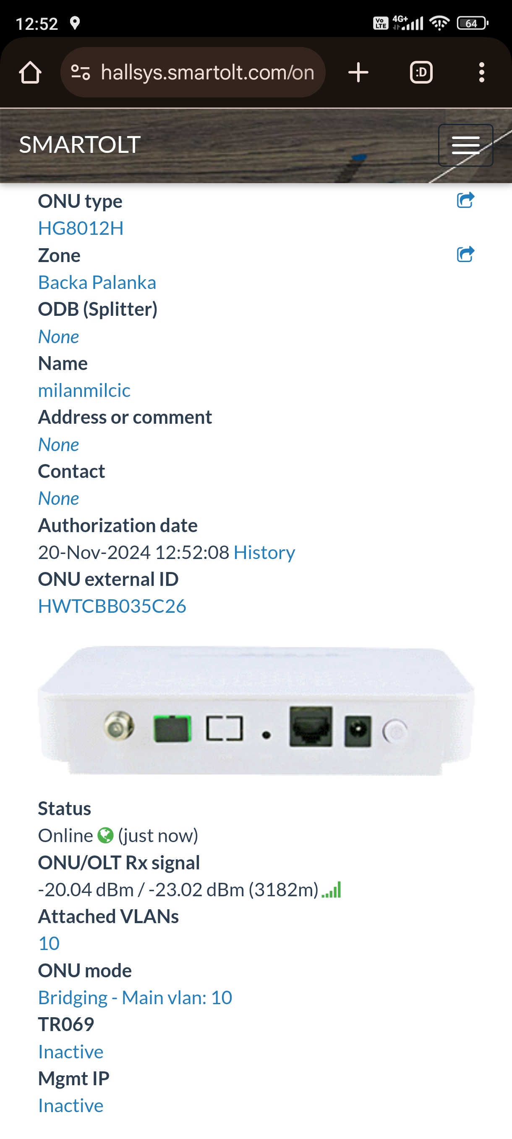Open the tab switcher icon
This screenshot has height=1139, width=512.
[421, 72]
